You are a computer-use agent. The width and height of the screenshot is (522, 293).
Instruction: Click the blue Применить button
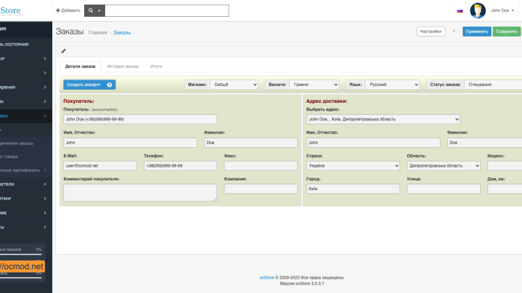tap(477, 31)
